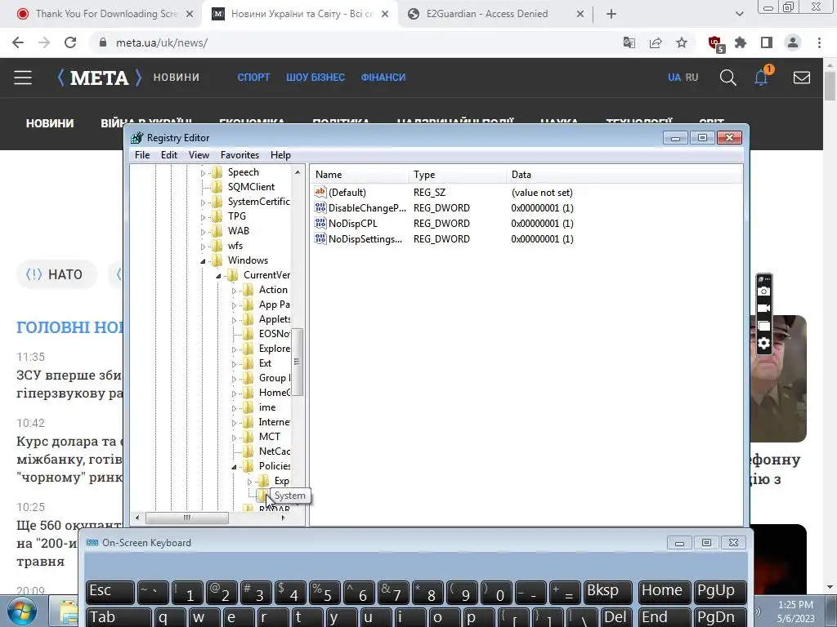The image size is (837, 627).
Task: Collapse the Windows registry key
Action: (203, 261)
